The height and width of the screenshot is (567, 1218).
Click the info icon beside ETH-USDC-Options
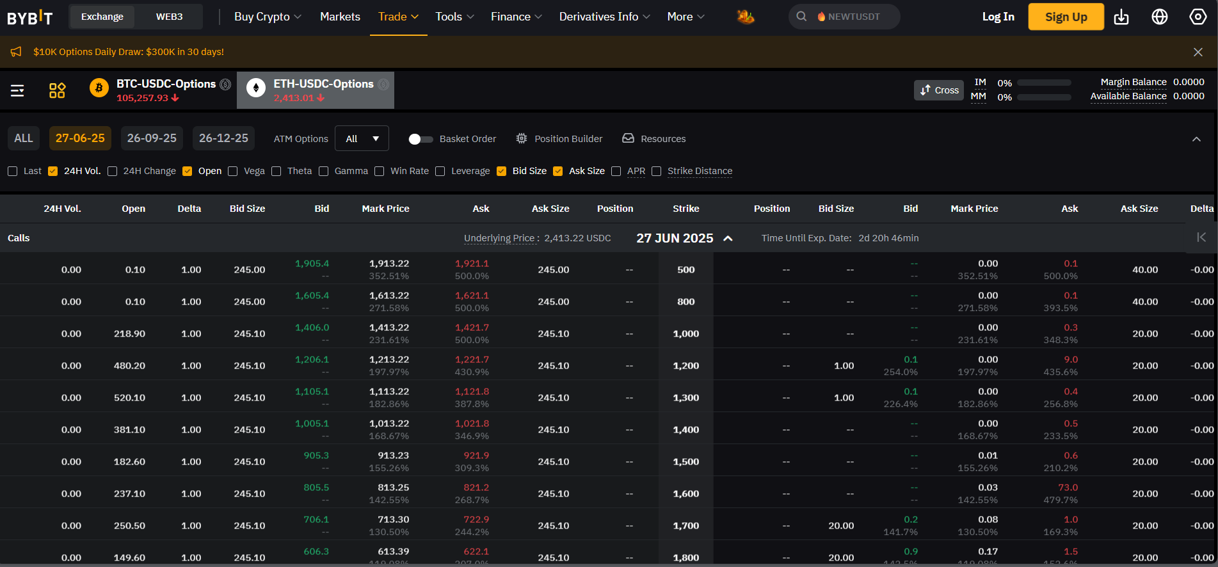(383, 84)
